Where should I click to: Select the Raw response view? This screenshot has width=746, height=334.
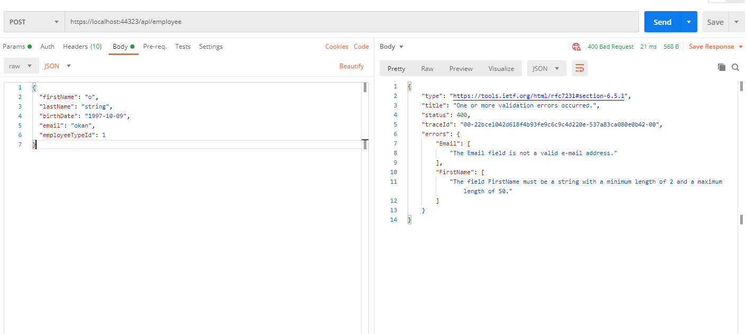coord(427,69)
